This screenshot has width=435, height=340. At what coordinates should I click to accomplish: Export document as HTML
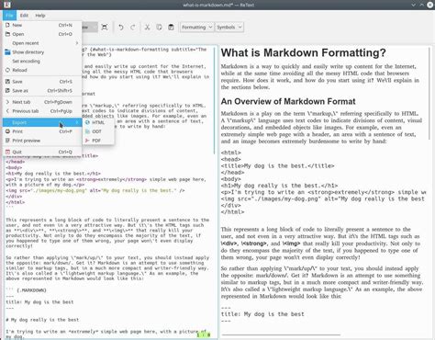pyautogui.click(x=98, y=122)
